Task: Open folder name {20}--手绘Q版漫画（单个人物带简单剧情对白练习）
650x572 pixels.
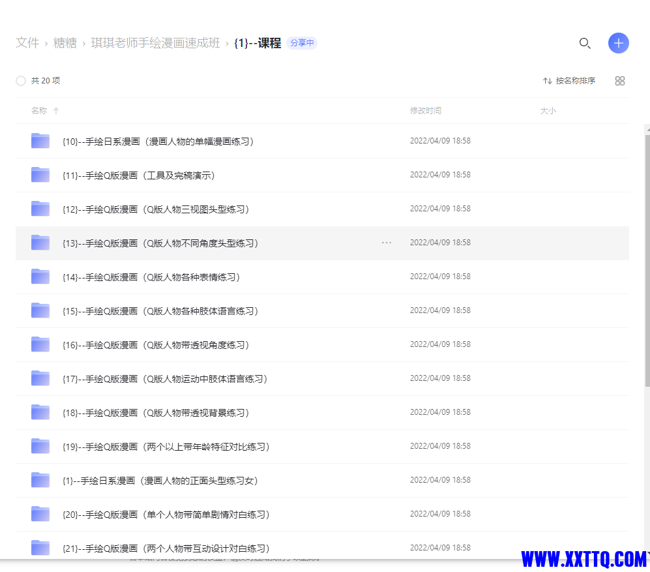Action: pyautogui.click(x=166, y=515)
